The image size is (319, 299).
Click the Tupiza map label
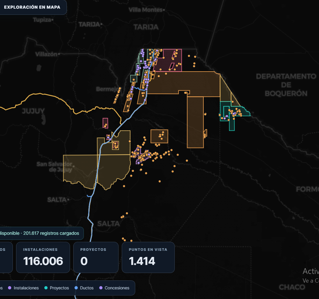pos(42,20)
